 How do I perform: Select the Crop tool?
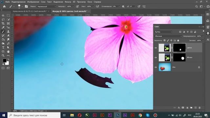(x=3, y=23)
